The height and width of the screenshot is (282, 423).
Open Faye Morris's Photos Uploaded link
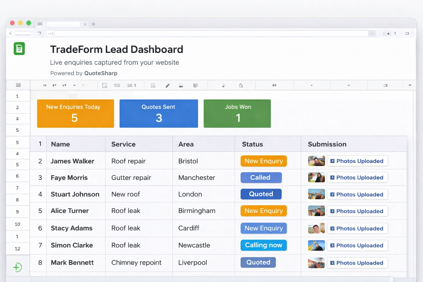(357, 178)
